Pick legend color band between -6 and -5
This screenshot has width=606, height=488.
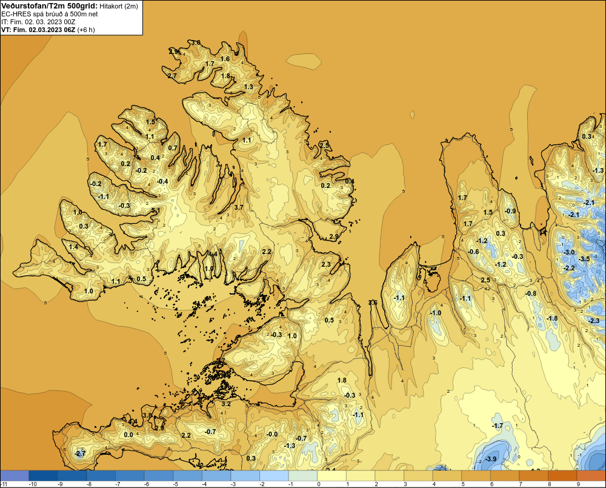tap(158, 475)
